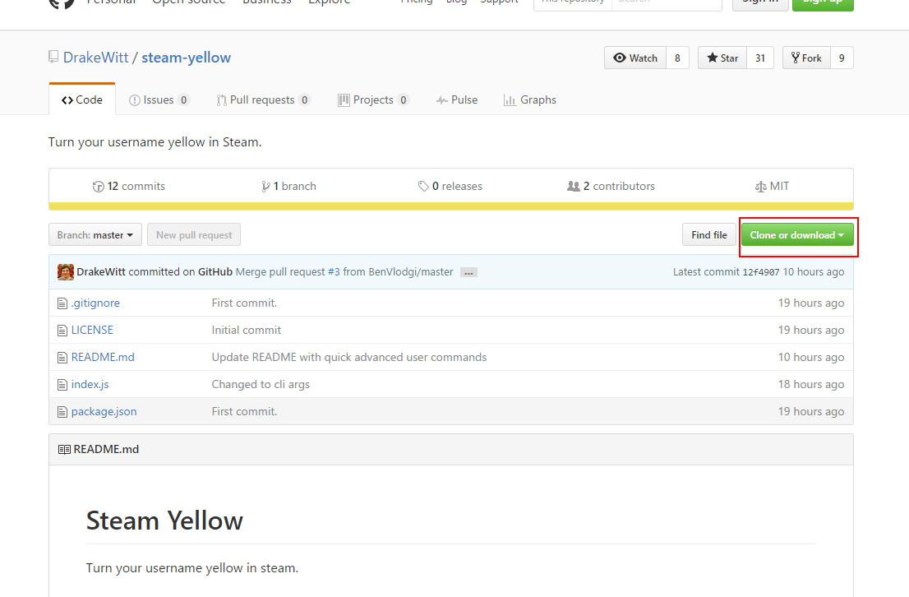Click '10 hours ago' on README.md row
The image size is (909, 597).
(811, 358)
